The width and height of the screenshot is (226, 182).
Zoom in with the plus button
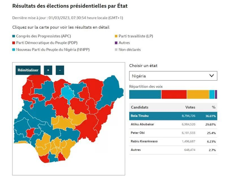pos(48,70)
